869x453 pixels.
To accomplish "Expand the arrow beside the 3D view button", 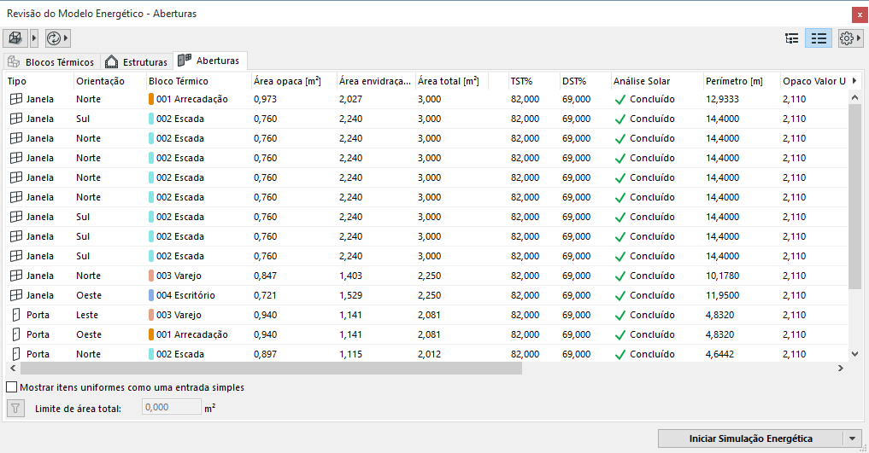I will pos(34,38).
